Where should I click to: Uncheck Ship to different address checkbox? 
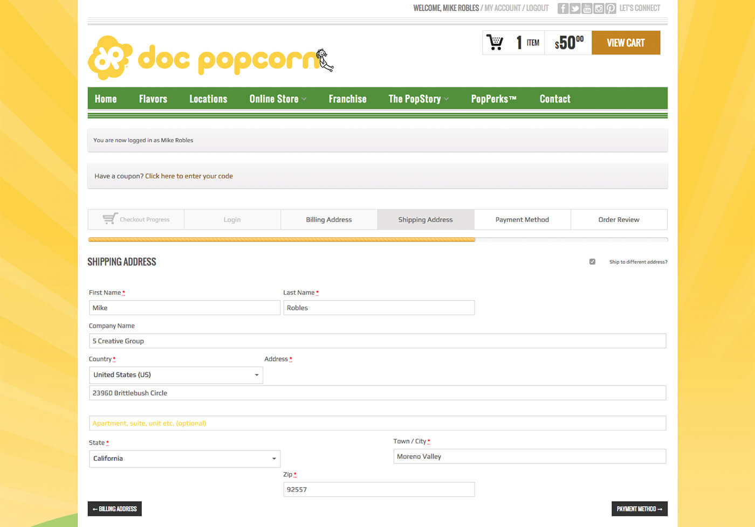point(592,261)
